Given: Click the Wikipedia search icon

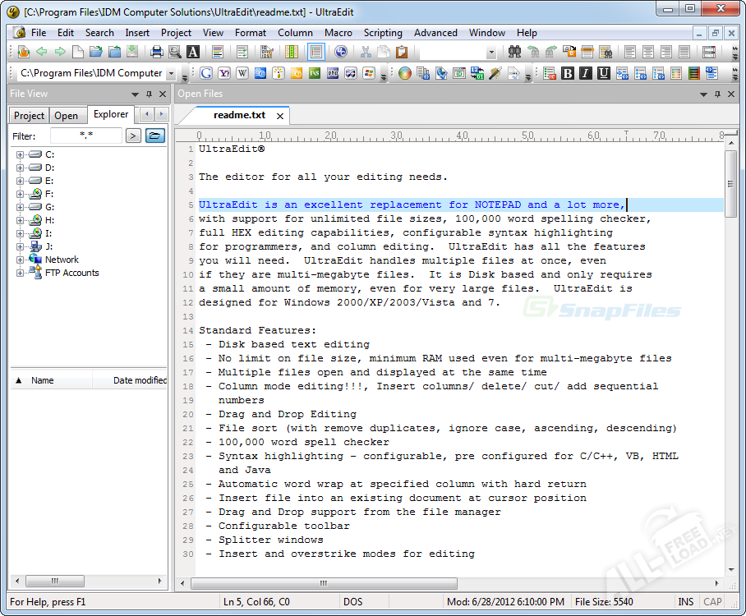Looking at the screenshot, I should pyautogui.click(x=242, y=73).
